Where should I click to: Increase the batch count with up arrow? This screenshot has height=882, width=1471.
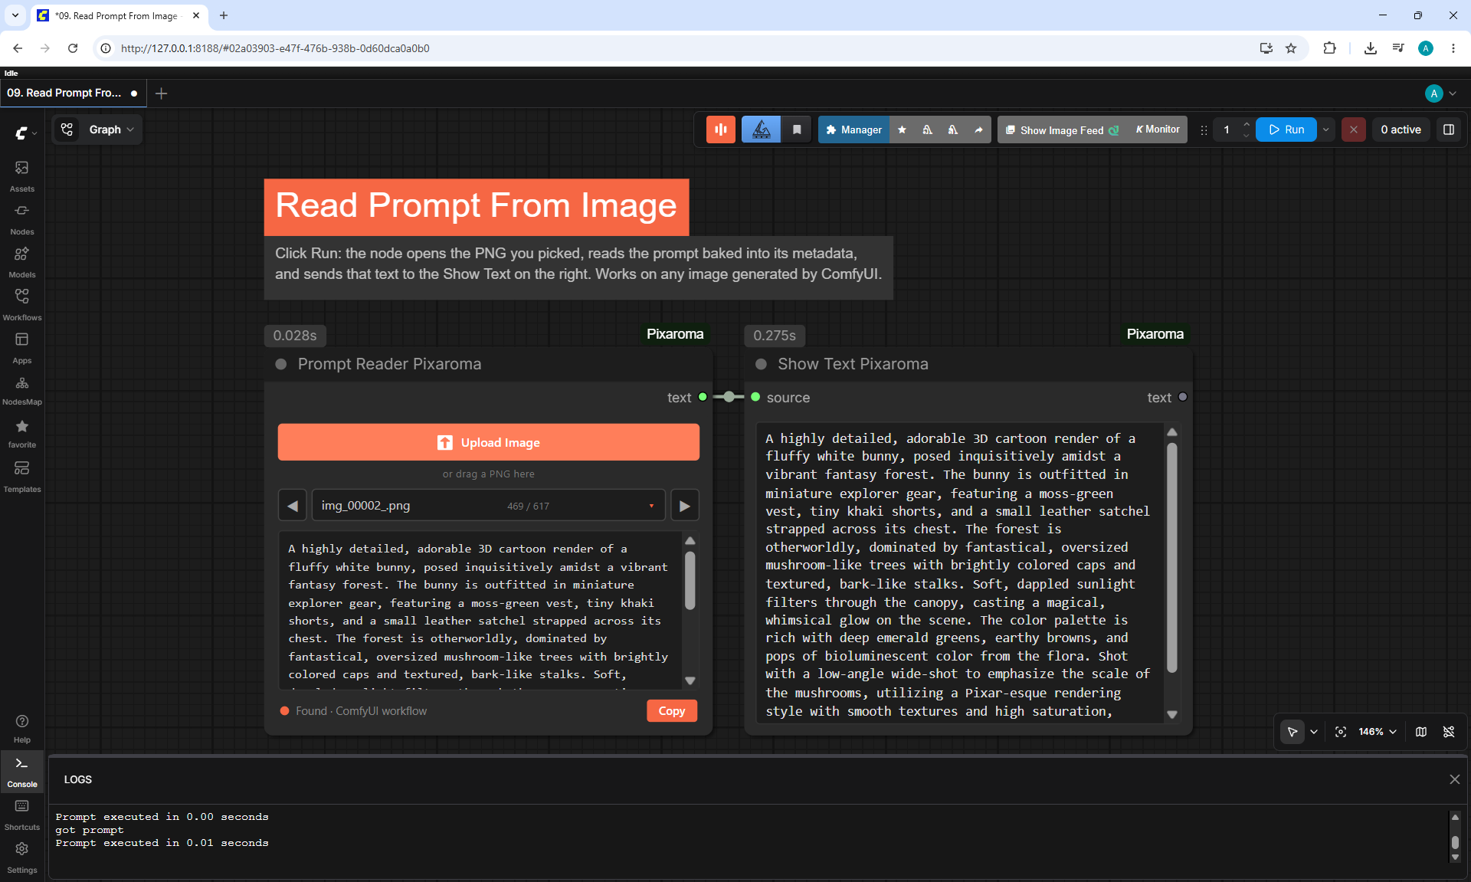pos(1247,124)
